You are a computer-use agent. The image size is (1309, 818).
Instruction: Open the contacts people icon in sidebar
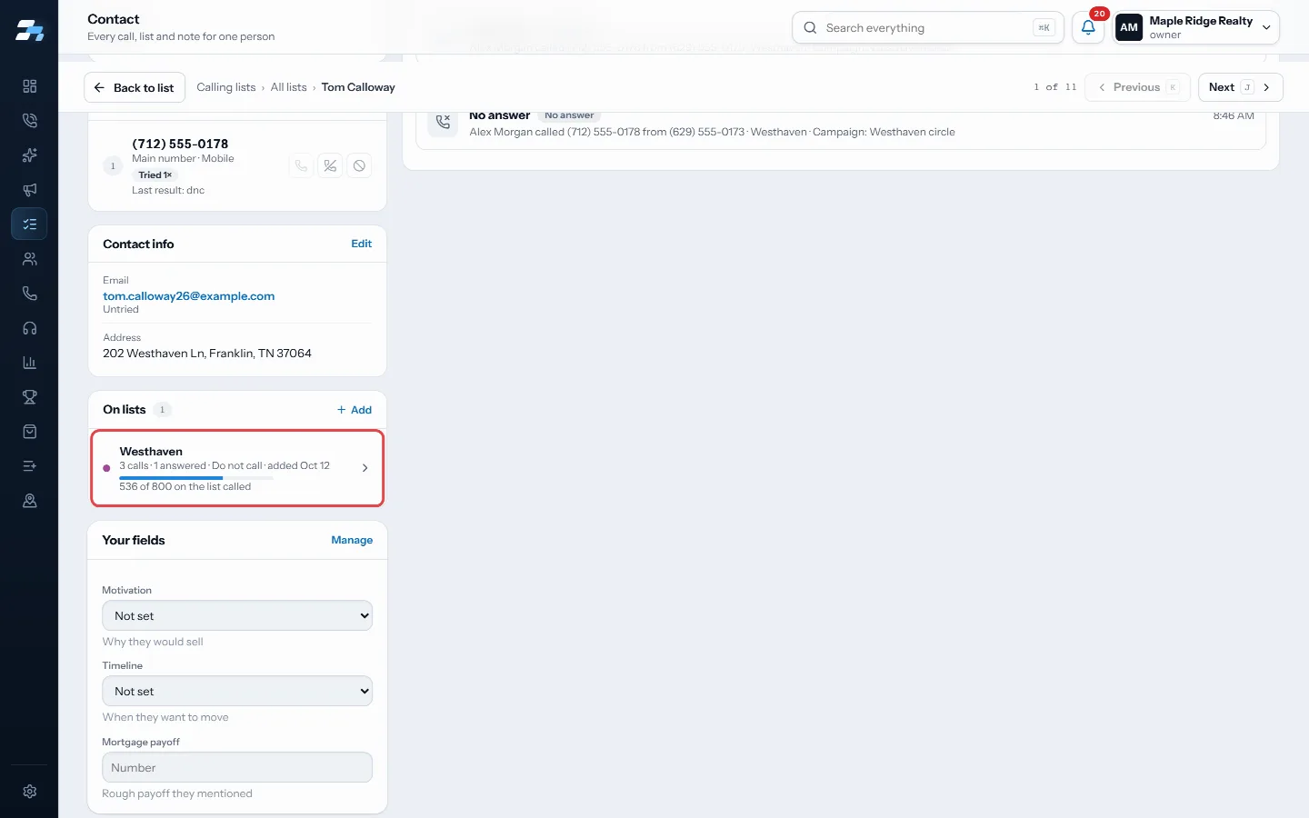coord(29,259)
